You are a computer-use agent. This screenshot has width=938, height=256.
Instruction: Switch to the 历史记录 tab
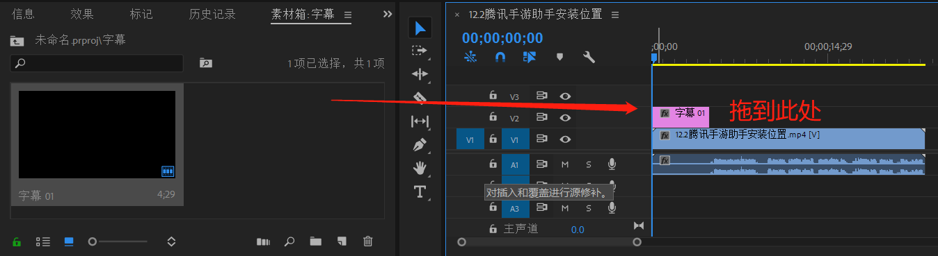click(x=212, y=14)
